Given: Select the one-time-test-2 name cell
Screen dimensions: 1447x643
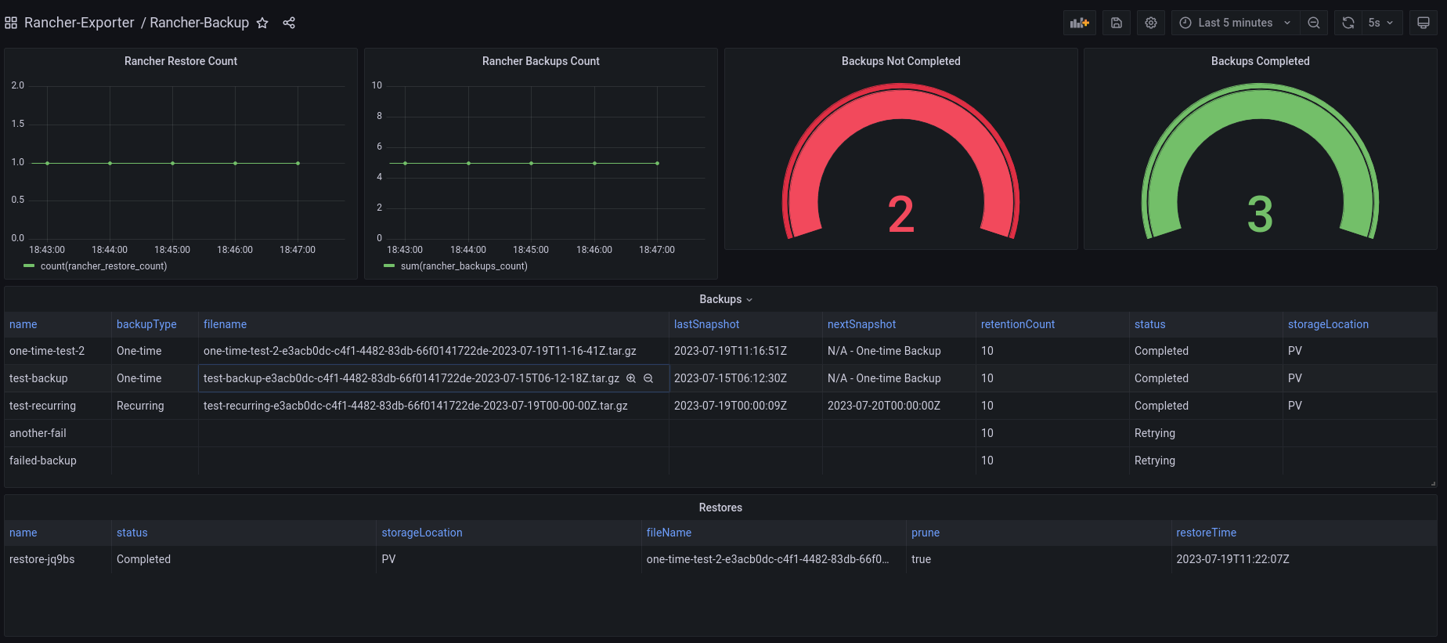Looking at the screenshot, I should coord(58,351).
